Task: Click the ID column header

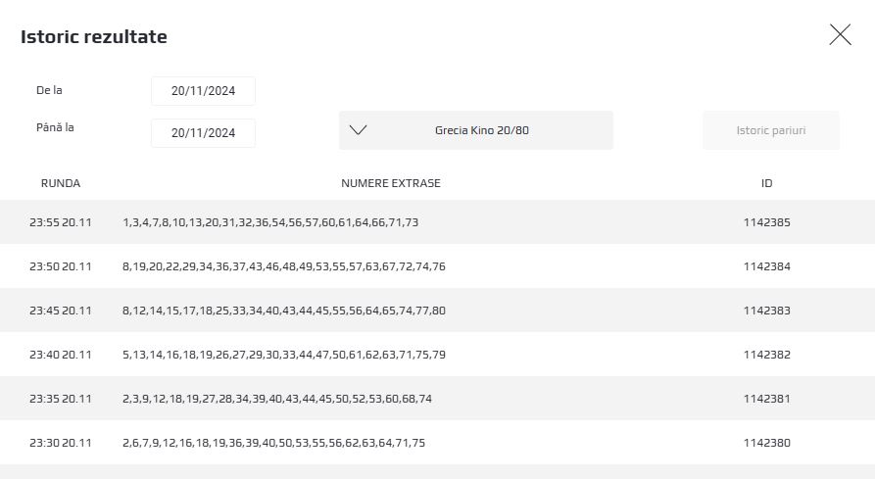Action: [767, 183]
